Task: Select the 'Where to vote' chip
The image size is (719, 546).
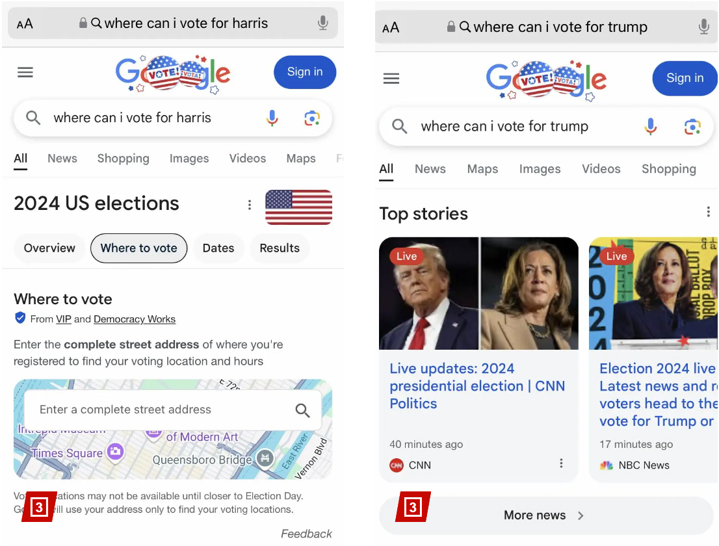Action: (x=138, y=248)
